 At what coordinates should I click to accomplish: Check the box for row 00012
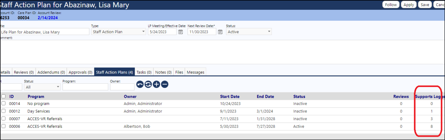pyautogui.click(x=4, y=111)
